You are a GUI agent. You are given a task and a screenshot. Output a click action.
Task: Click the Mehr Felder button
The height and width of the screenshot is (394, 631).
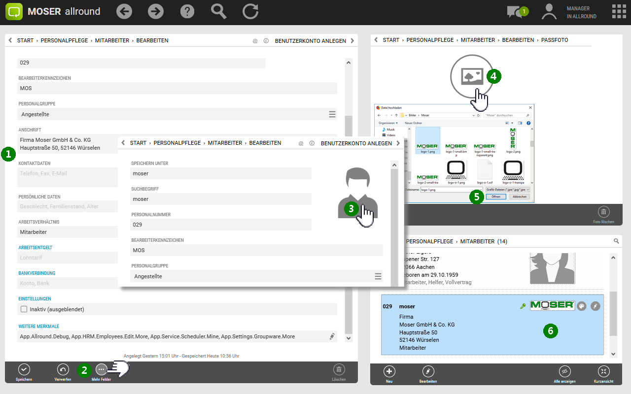click(101, 369)
